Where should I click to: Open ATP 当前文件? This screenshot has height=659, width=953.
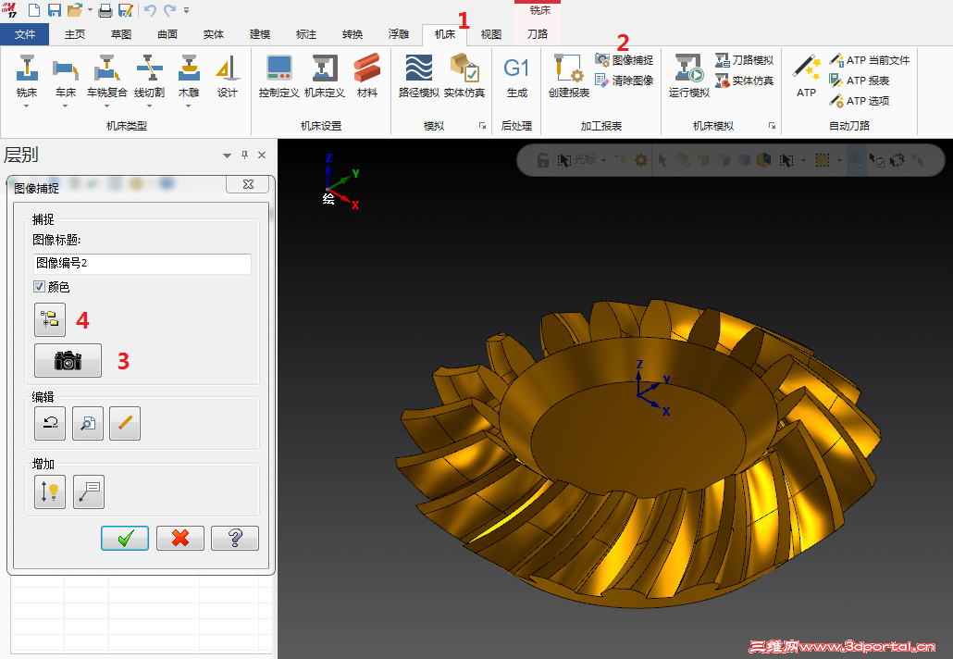point(870,60)
